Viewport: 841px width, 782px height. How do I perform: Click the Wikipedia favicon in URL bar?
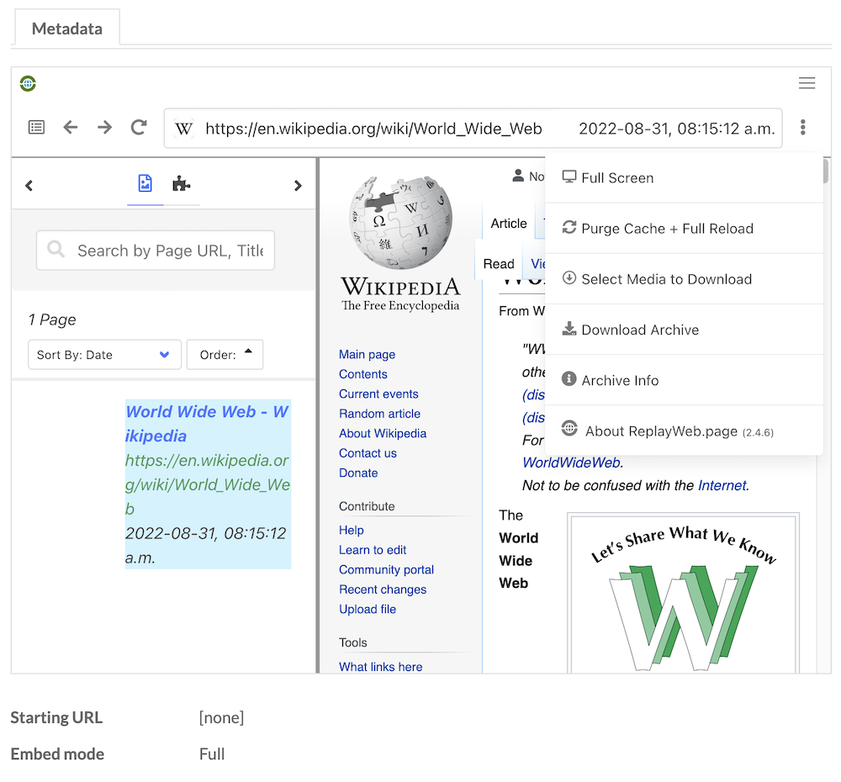183,129
